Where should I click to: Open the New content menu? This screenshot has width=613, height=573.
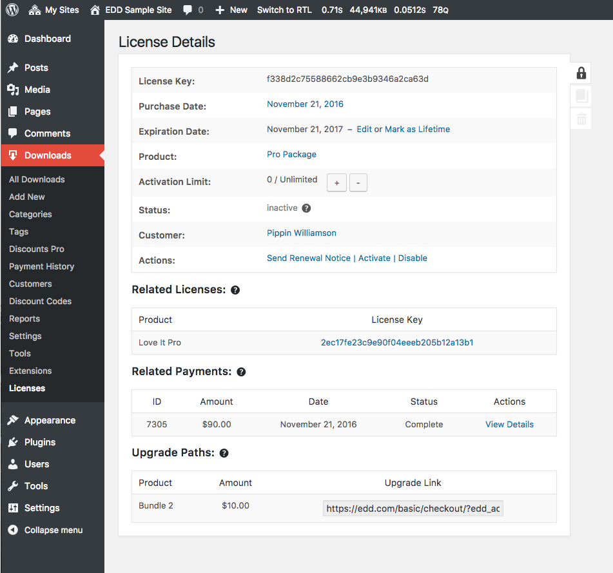point(231,10)
